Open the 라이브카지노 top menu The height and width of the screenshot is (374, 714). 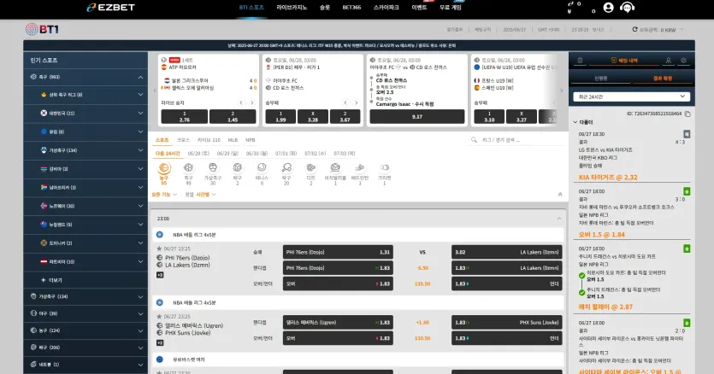(x=292, y=8)
